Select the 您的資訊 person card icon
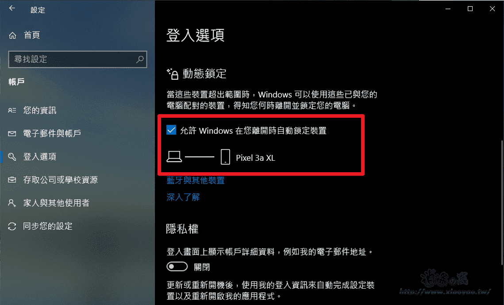 click(x=12, y=110)
